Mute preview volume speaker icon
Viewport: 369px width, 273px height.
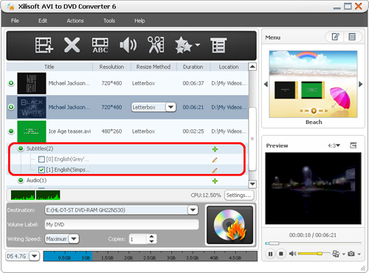click(x=292, y=254)
